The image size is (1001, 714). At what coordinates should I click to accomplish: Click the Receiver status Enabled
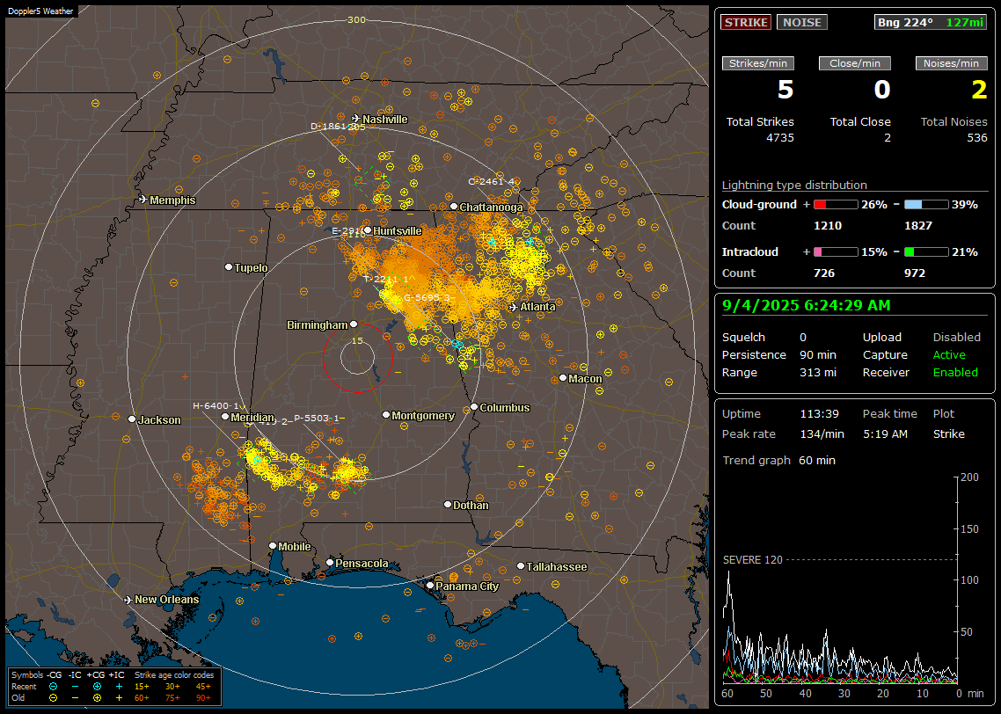pos(955,372)
